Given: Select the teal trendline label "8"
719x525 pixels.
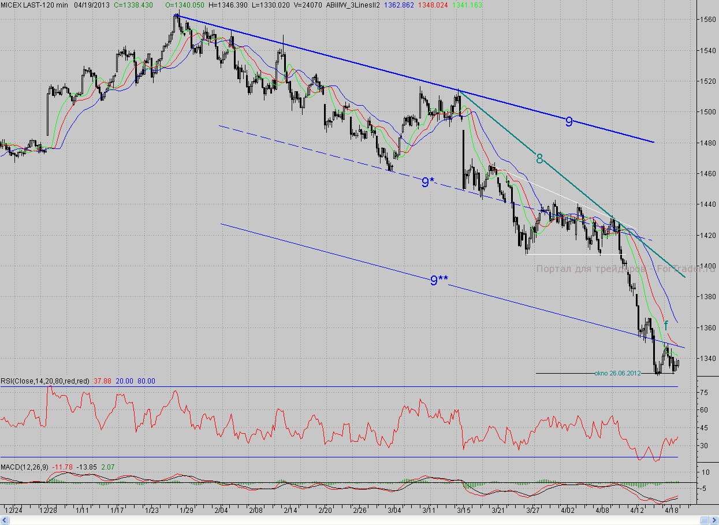Looking at the screenshot, I should (539, 159).
